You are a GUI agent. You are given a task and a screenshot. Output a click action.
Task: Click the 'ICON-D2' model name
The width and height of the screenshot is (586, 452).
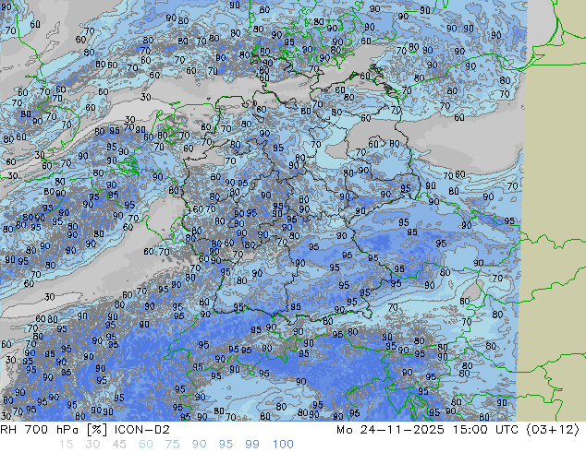point(142,430)
